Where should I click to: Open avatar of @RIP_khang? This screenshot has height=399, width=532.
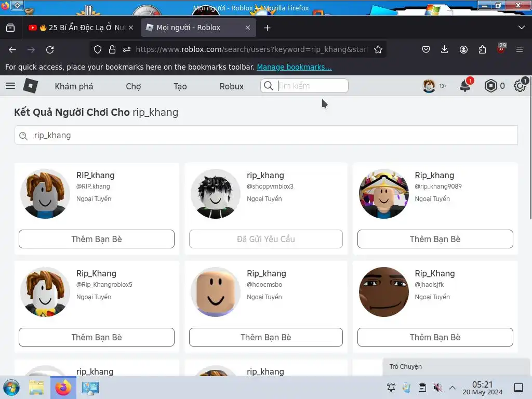tap(45, 194)
